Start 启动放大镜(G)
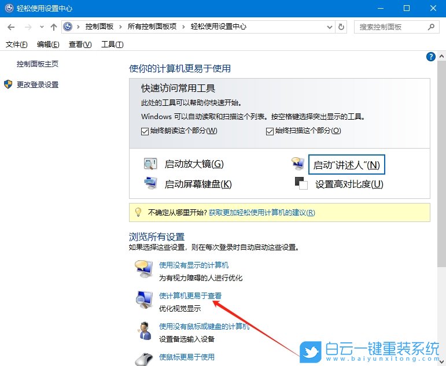Image resolution: width=446 pixels, height=366 pixels. pyautogui.click(x=194, y=164)
